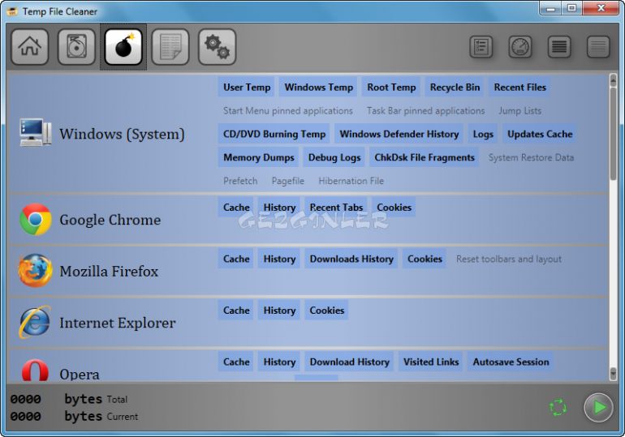Toggle Recycle Bin option
Viewport: 625px width, 437px height.
point(455,88)
